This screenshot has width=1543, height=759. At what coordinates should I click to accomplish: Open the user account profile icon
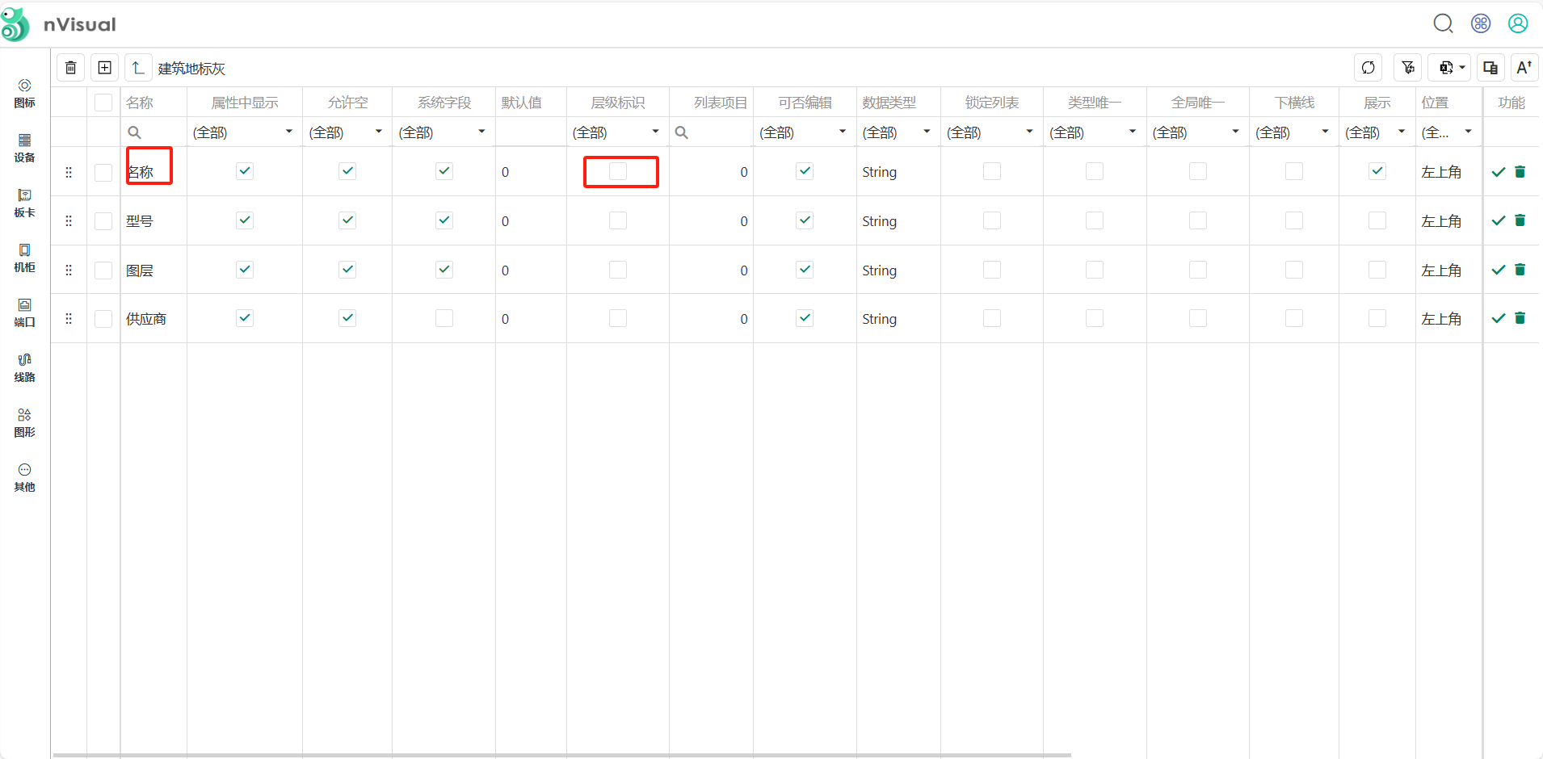1518,24
